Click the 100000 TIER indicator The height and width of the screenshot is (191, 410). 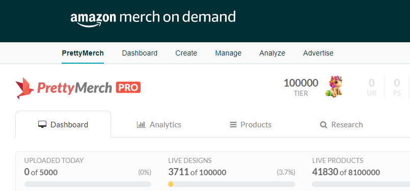click(x=301, y=87)
